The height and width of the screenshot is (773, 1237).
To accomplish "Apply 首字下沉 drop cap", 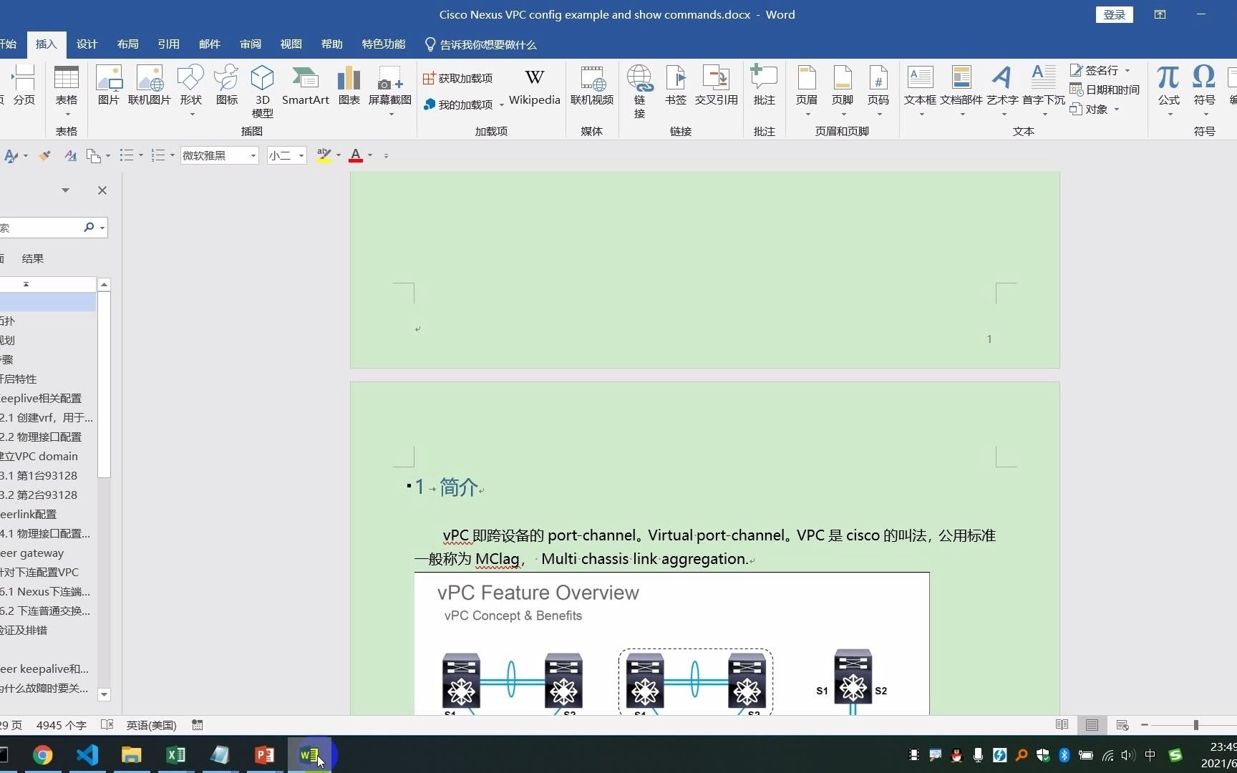I will [x=1044, y=91].
